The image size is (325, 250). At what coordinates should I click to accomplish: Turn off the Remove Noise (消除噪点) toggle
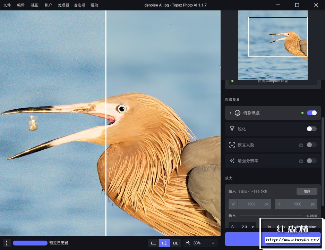(311, 113)
